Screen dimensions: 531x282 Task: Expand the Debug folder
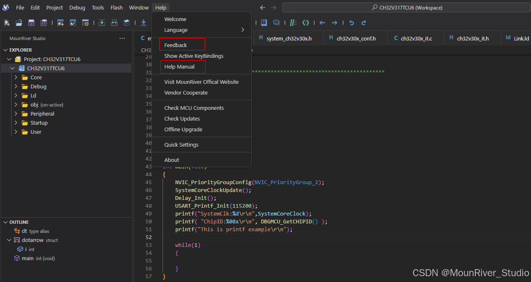tap(16, 86)
